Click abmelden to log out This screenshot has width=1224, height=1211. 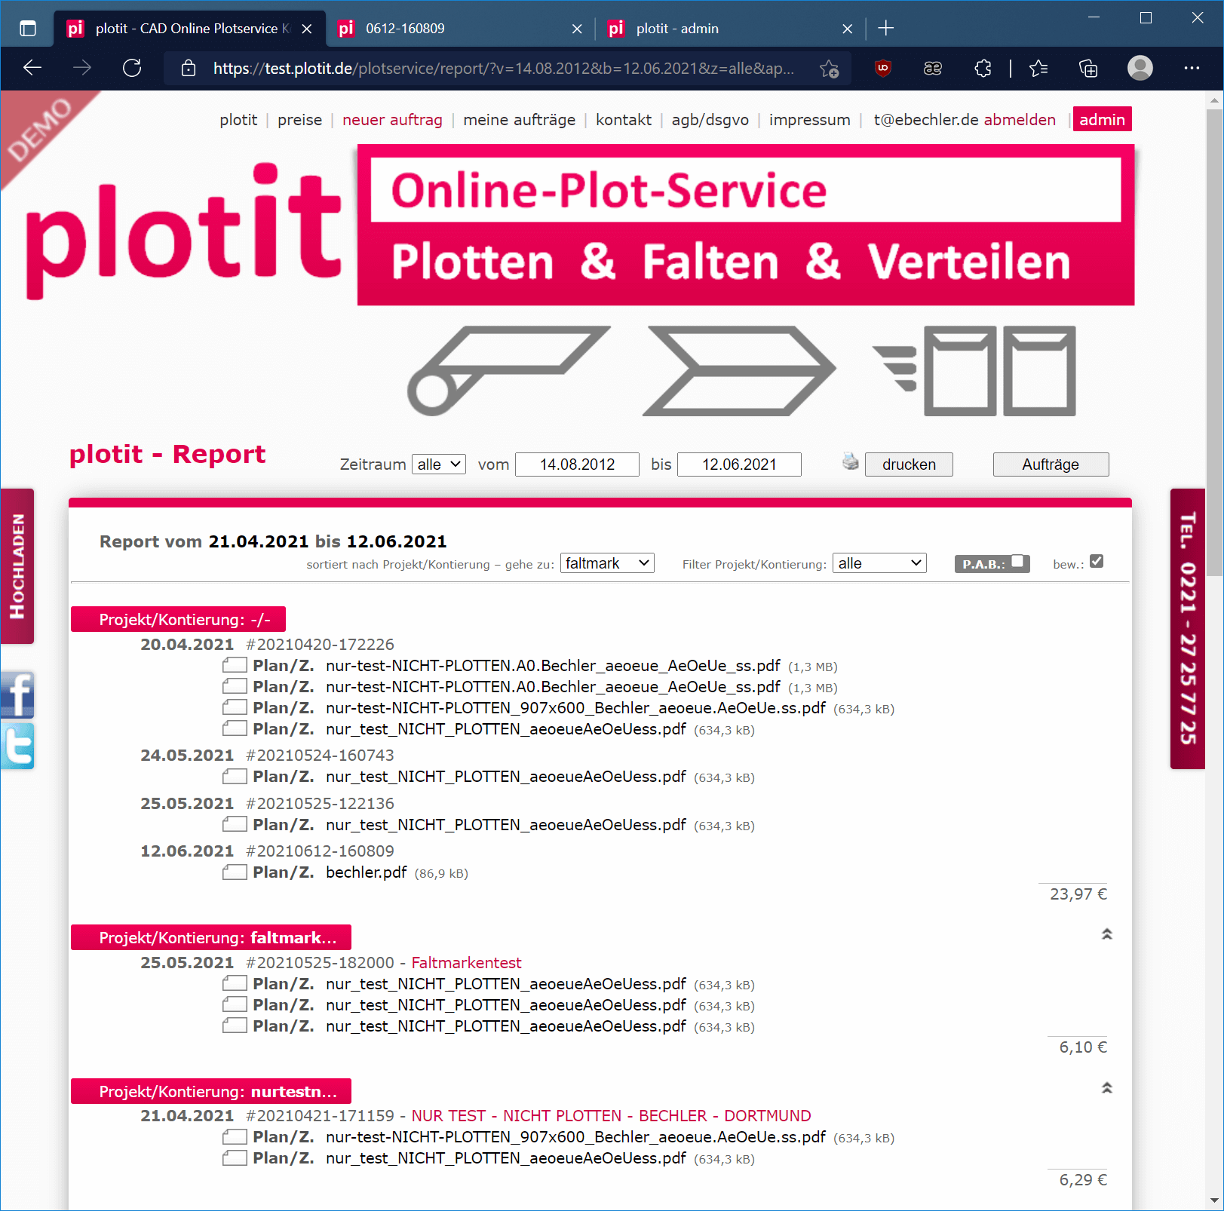point(1020,119)
